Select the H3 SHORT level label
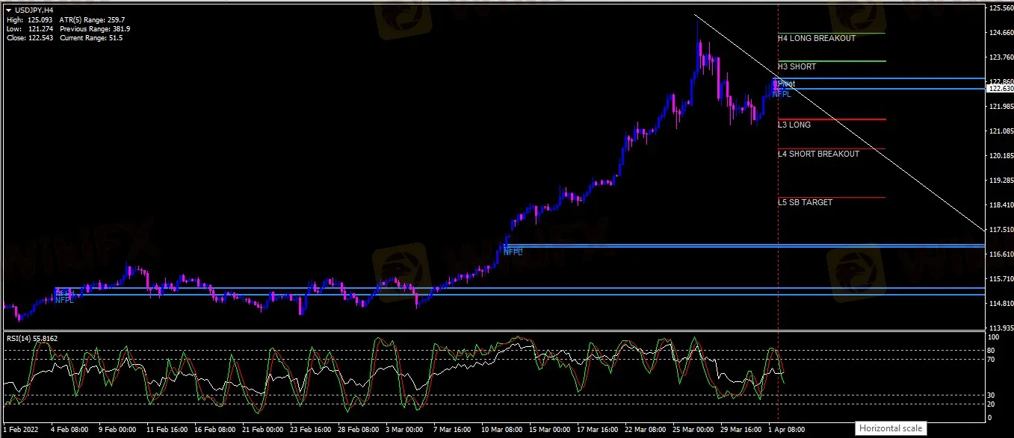The width and height of the screenshot is (1014, 438). point(797,66)
